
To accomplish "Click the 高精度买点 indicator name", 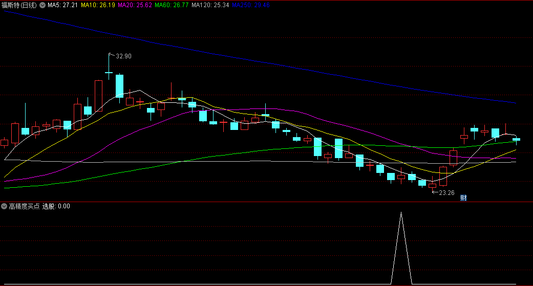I will click(x=24, y=206).
